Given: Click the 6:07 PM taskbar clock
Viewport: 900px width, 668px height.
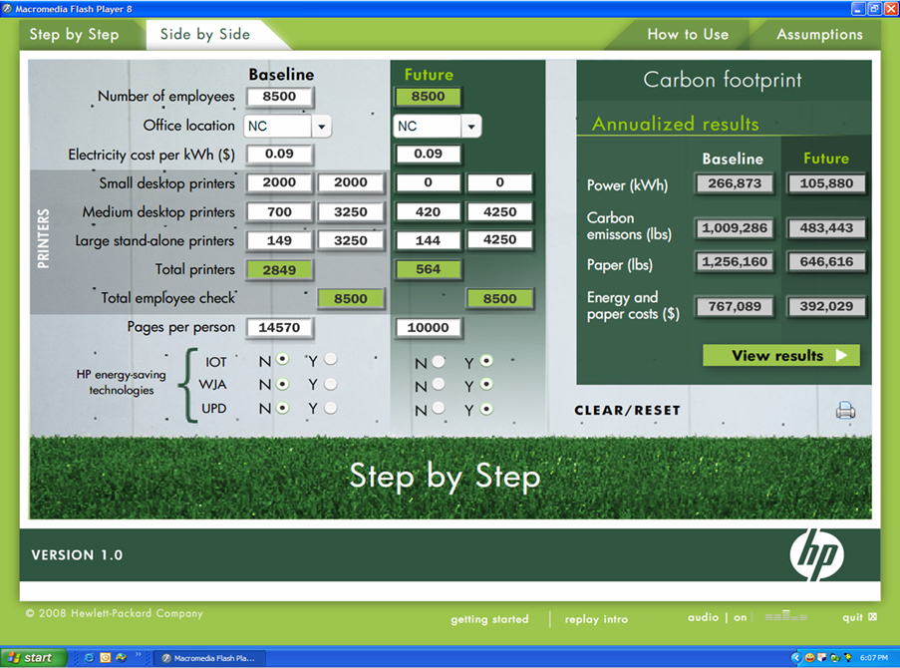Looking at the screenshot, I should [x=874, y=658].
